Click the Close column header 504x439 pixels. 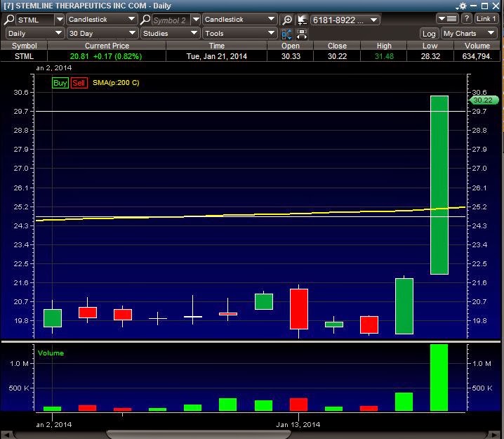pyautogui.click(x=337, y=46)
